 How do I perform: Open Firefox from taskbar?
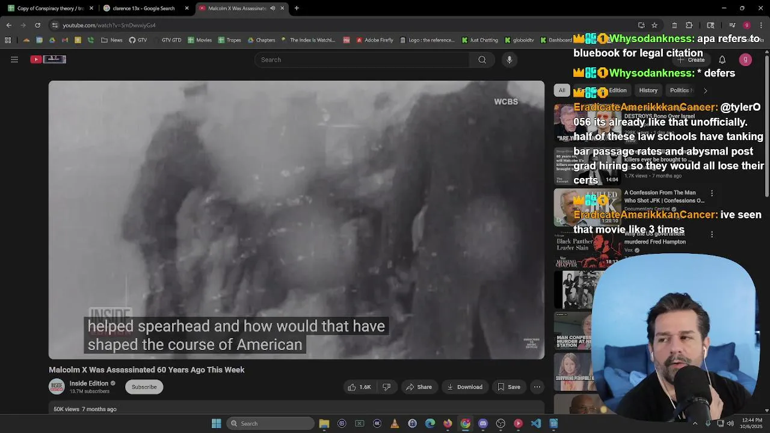448,423
